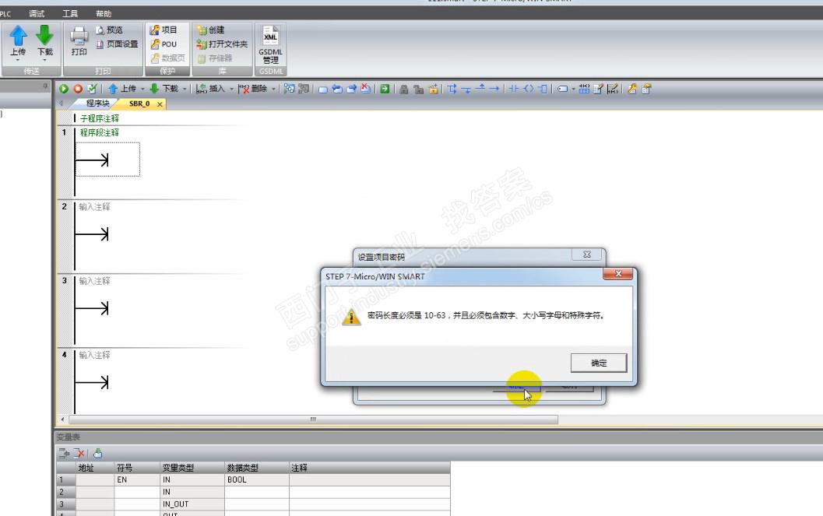Click the insert coil ladder icon
This screenshot has height=516, width=823.
point(529,89)
